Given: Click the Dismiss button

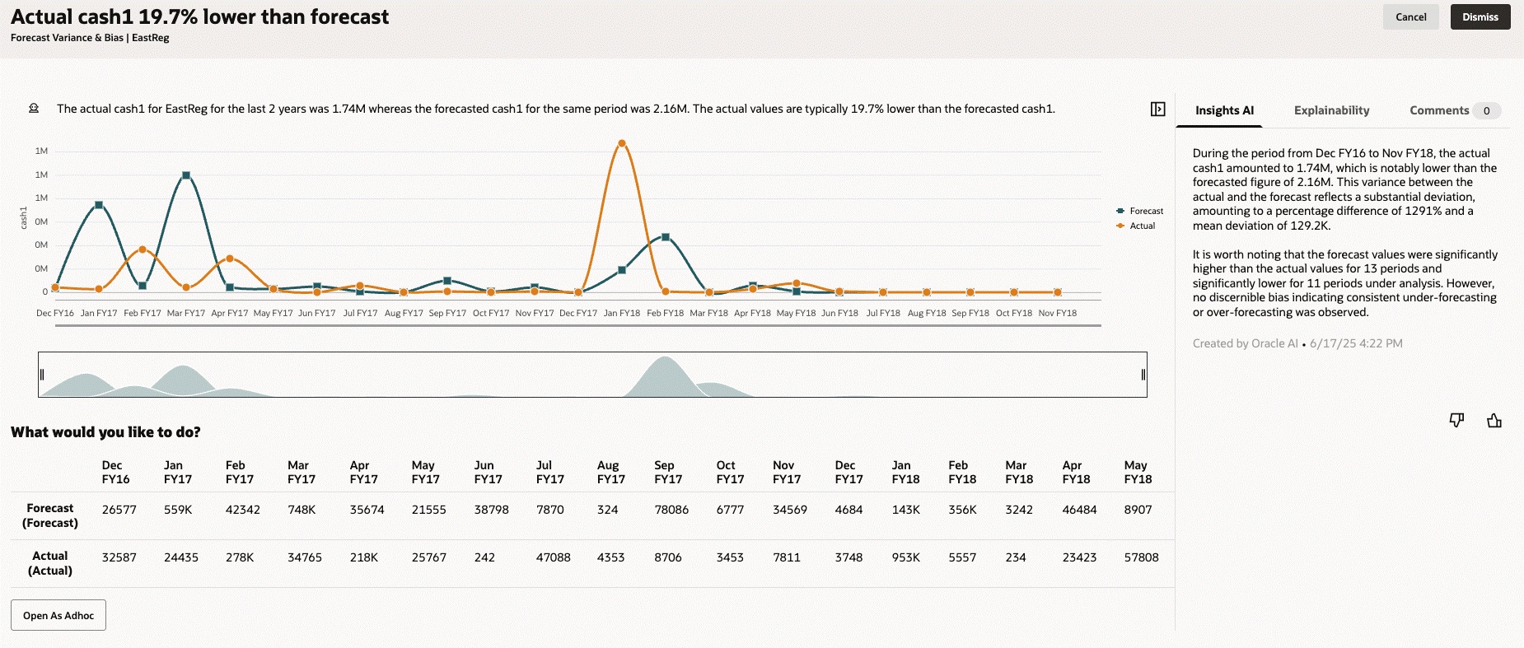Looking at the screenshot, I should click(1480, 16).
